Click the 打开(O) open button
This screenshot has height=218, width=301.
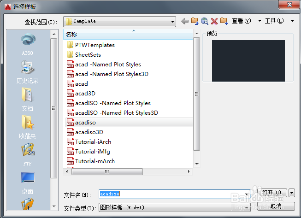click(x=272, y=193)
